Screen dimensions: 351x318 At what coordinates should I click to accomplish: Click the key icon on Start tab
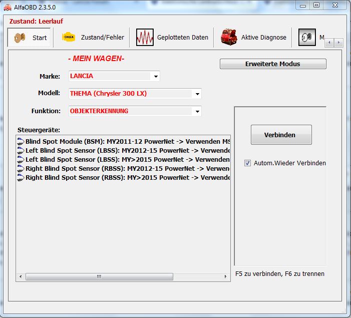click(x=20, y=38)
